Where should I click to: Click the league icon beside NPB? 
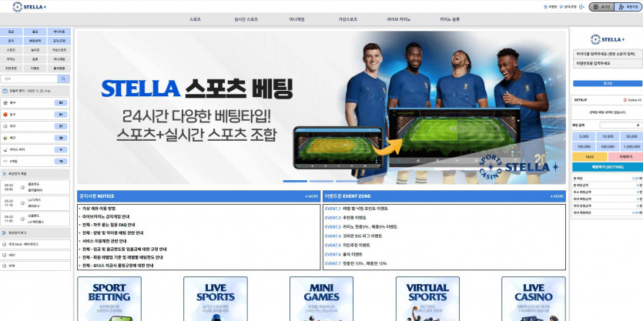tap(5, 266)
